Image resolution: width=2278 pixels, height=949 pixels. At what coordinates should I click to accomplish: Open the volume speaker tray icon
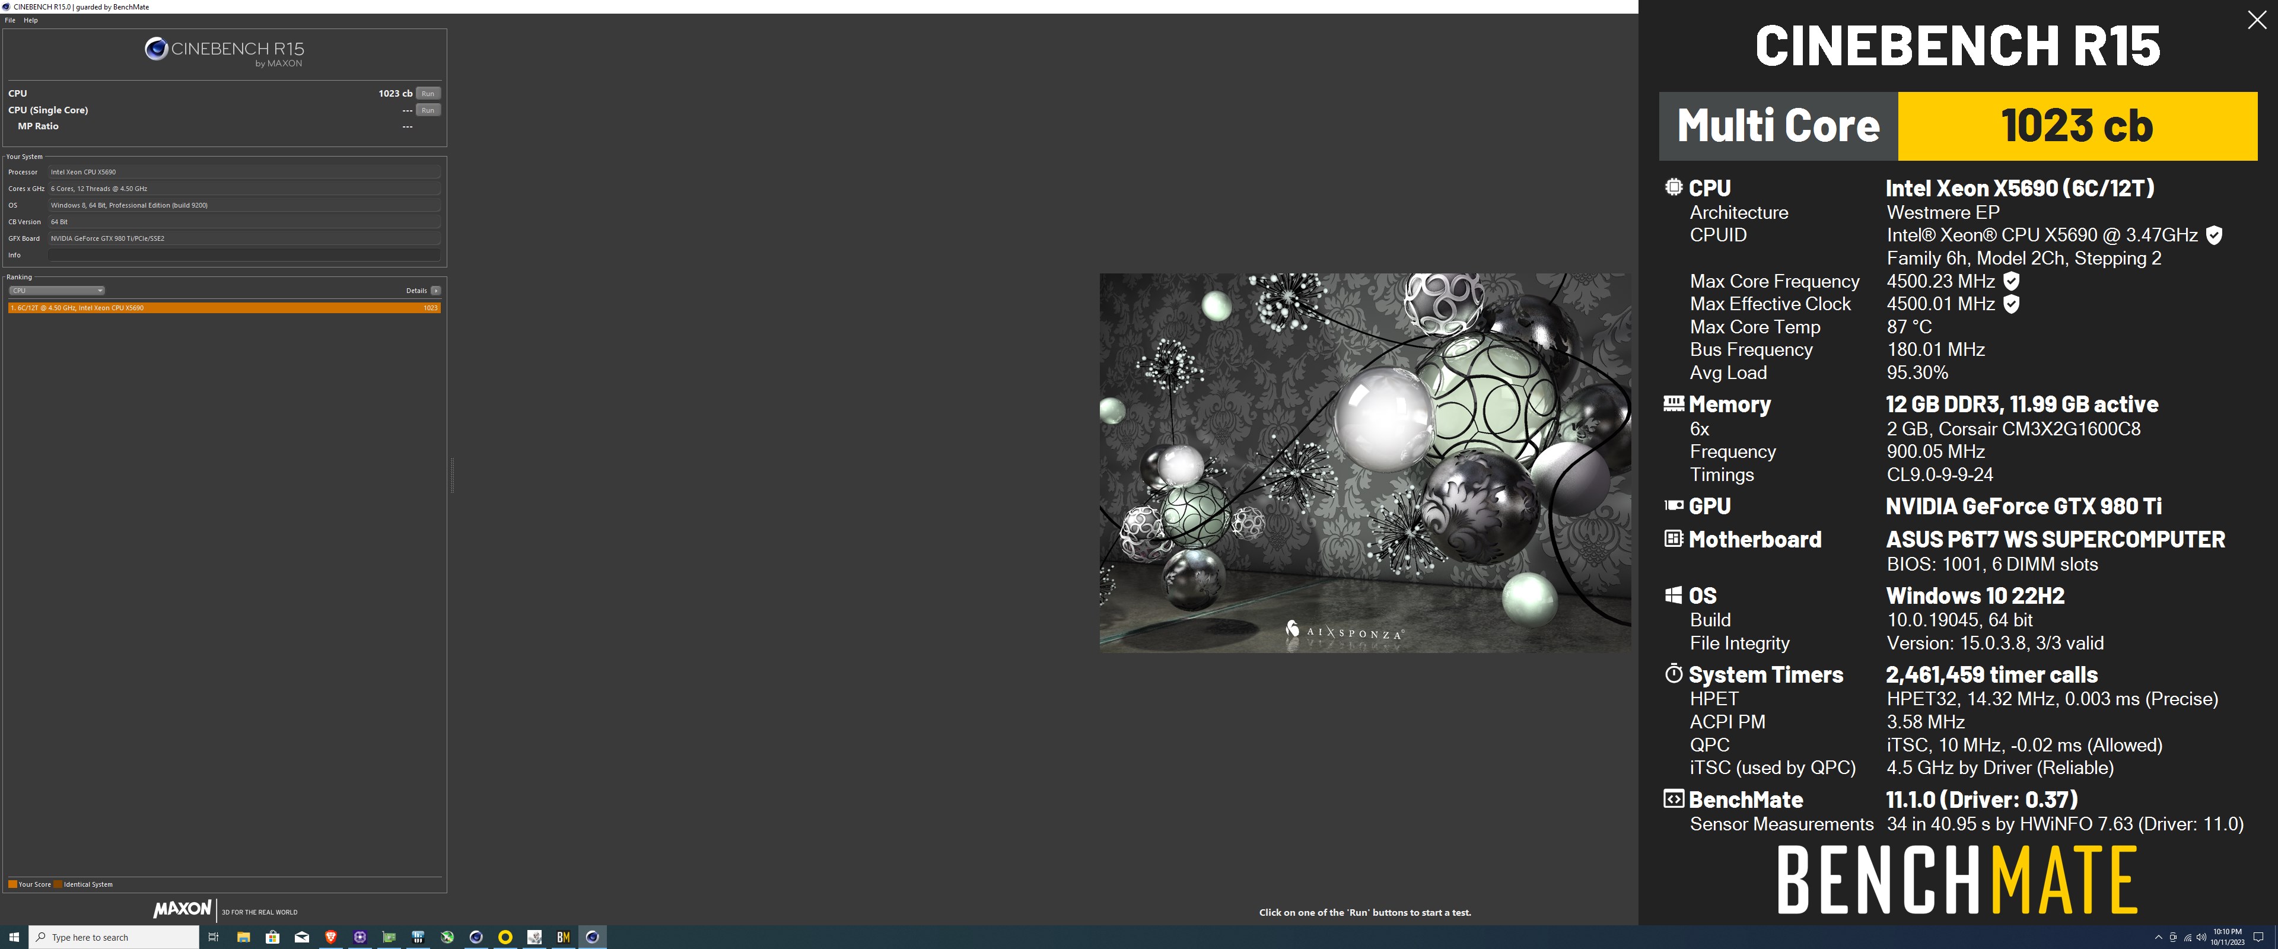click(2201, 938)
